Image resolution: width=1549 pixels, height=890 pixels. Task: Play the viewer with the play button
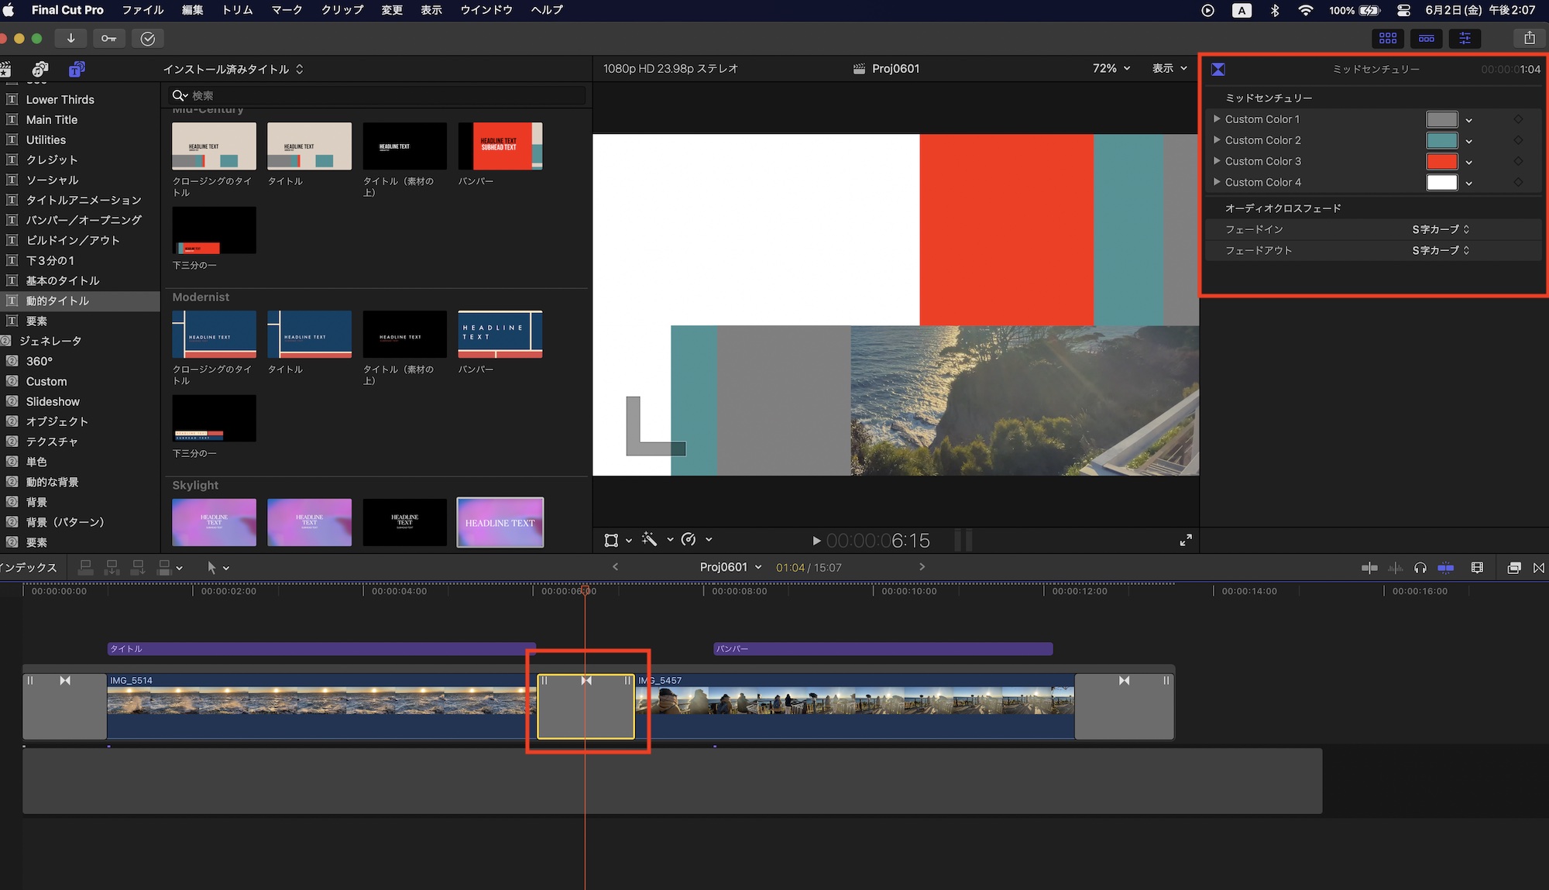tap(816, 541)
